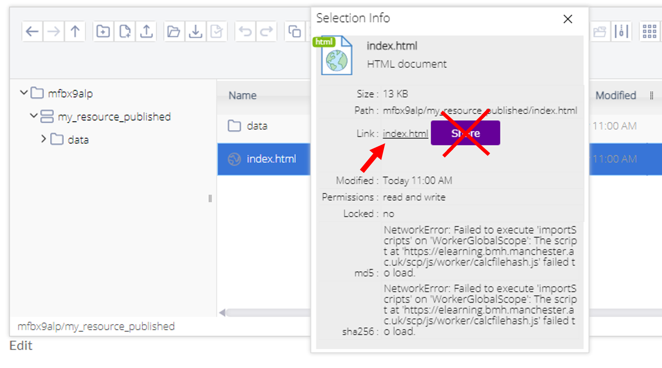662x368 pixels.
Task: Go up to the parent folder
Action: pyautogui.click(x=75, y=31)
